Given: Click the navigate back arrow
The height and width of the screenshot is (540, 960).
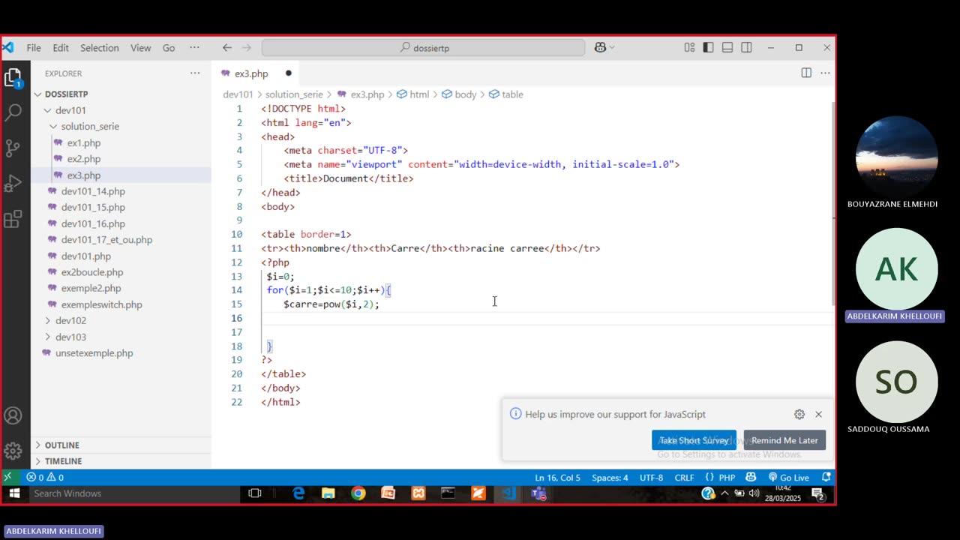Looking at the screenshot, I should (226, 47).
